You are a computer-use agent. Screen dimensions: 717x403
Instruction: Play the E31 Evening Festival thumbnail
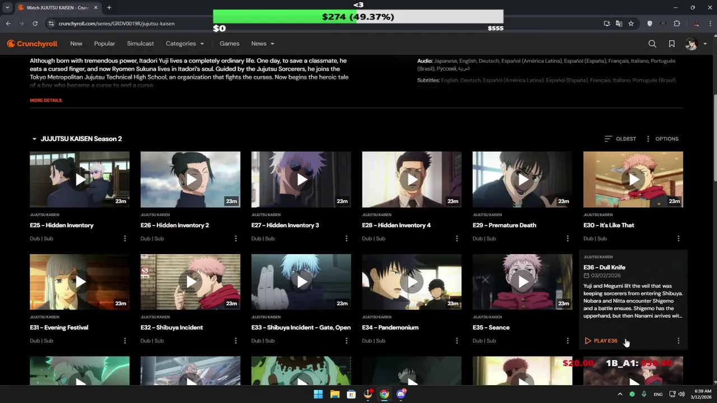pos(80,282)
